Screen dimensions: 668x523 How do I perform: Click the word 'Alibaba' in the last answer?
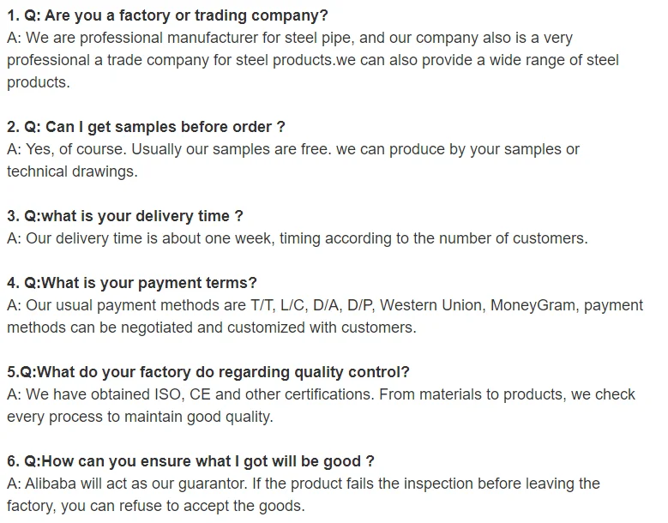coord(54,484)
